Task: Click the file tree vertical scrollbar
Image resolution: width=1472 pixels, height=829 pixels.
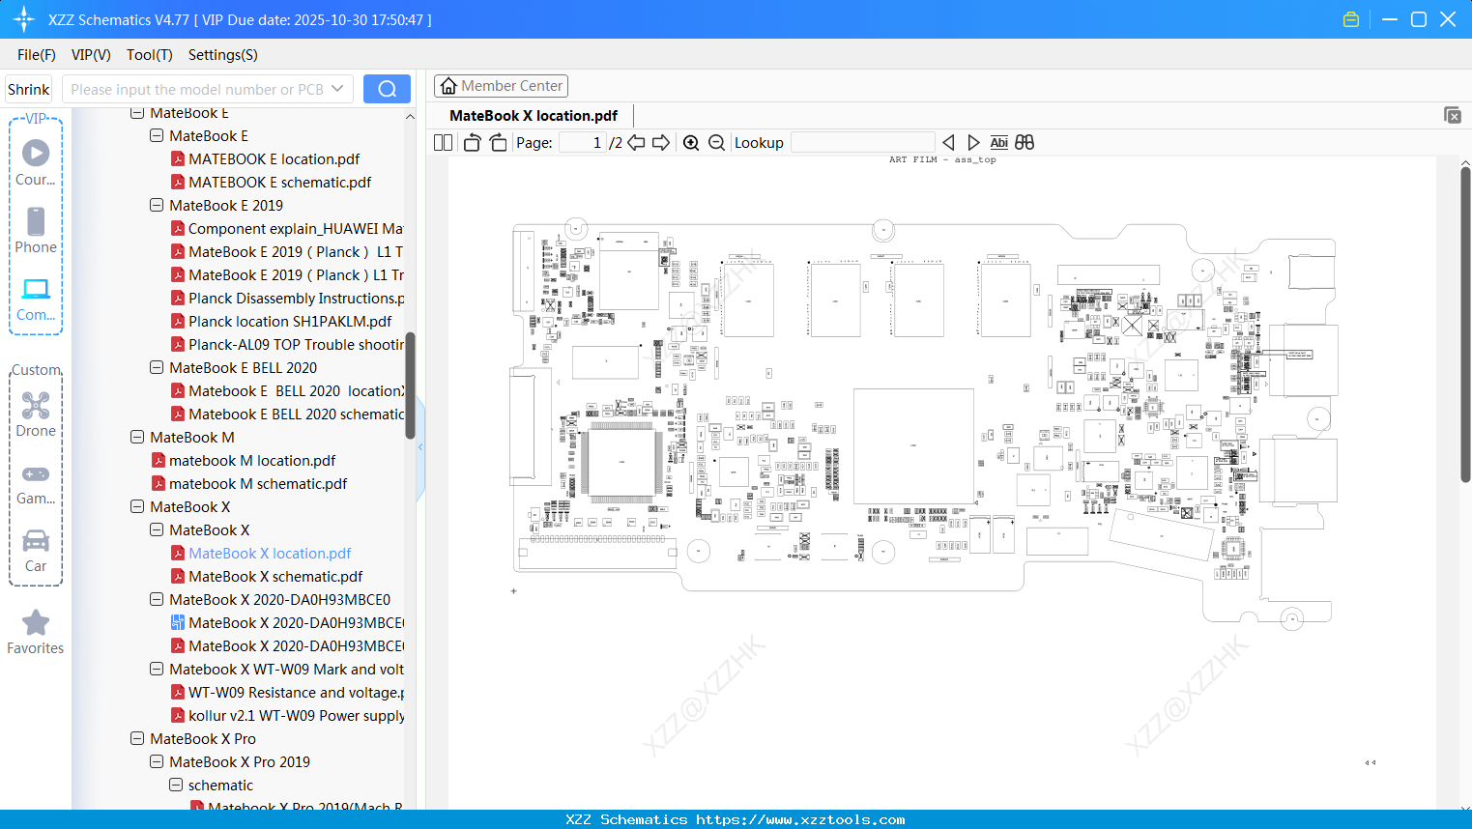Action: point(410,386)
